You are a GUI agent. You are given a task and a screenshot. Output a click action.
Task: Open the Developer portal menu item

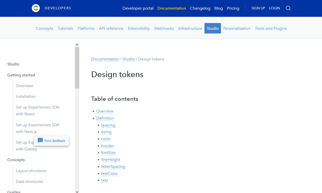[138, 8]
